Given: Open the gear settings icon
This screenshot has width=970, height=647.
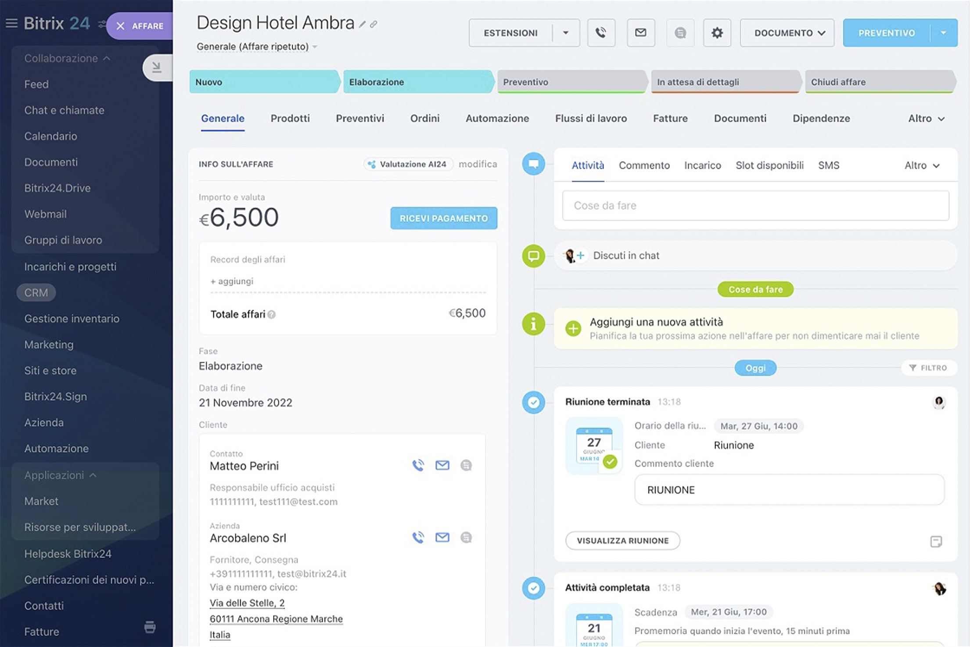Looking at the screenshot, I should (717, 32).
